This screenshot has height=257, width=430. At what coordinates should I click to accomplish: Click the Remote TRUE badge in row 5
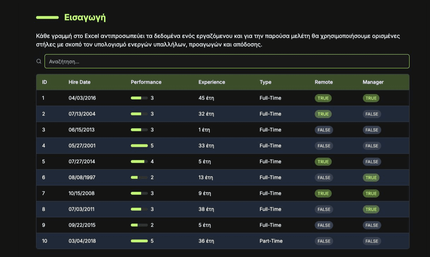click(323, 162)
